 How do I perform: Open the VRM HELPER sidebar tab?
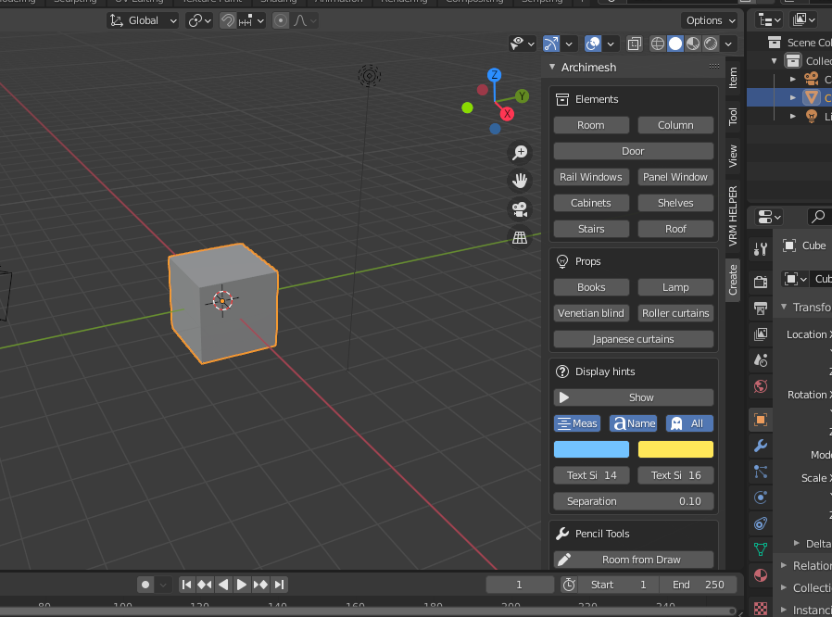(733, 216)
